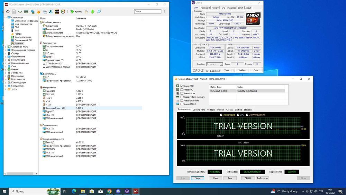The image size is (346, 195).
Task: Enable the Stress local disks checkbox
Action: click(x=182, y=100)
